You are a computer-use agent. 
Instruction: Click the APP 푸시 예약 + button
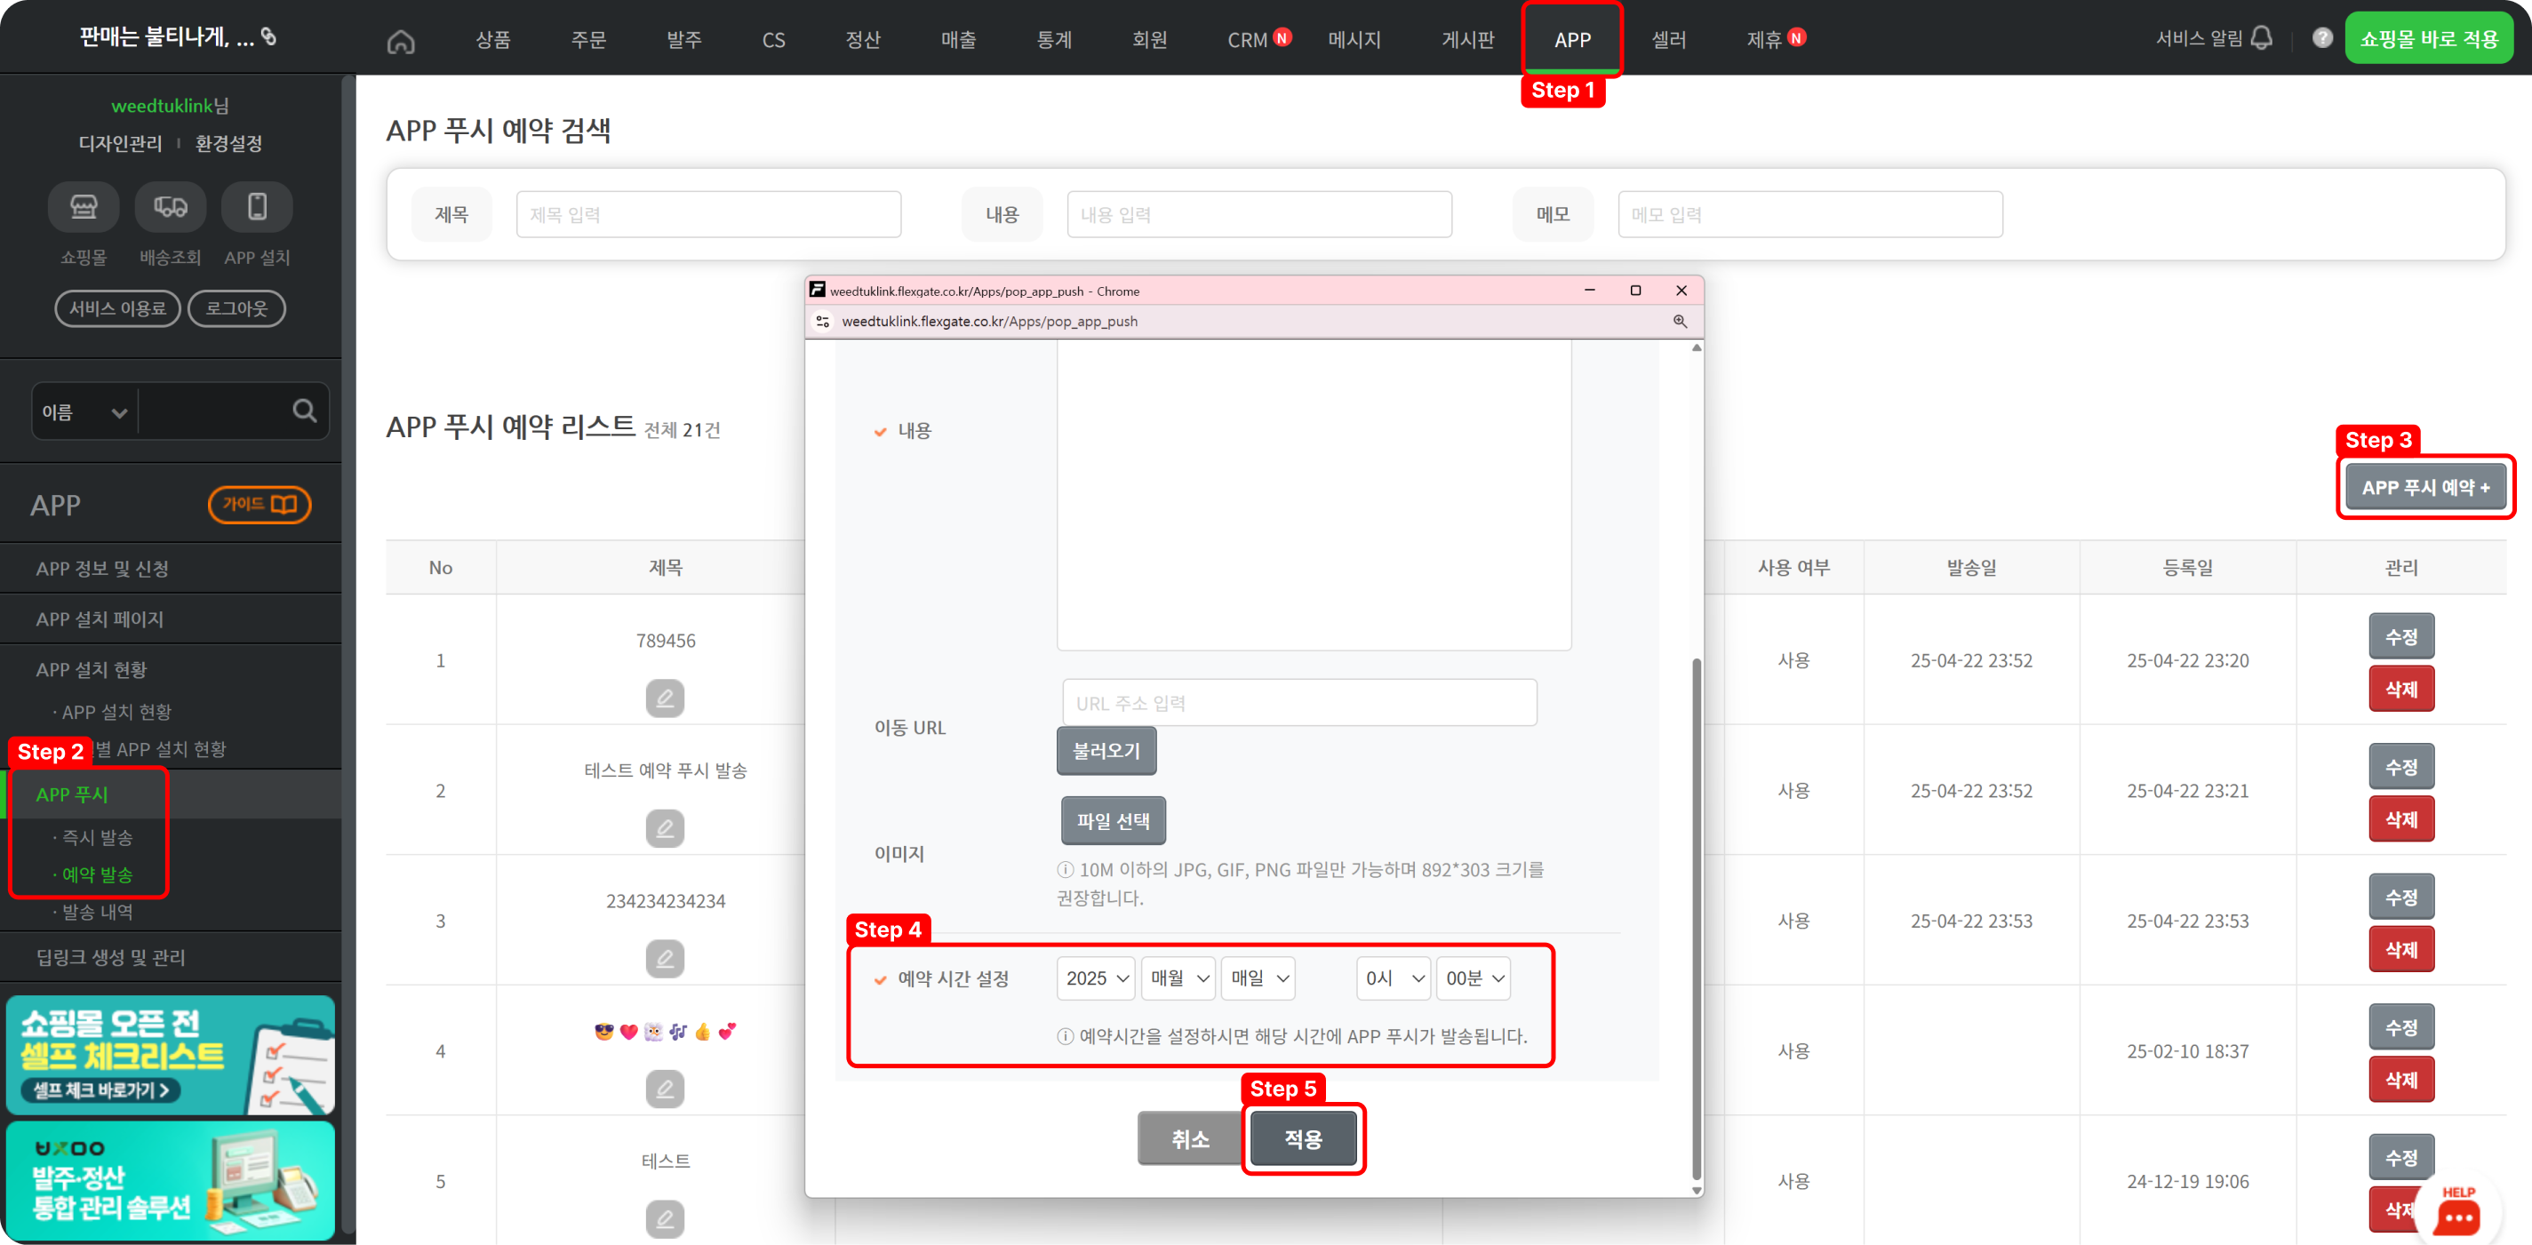coord(2424,487)
